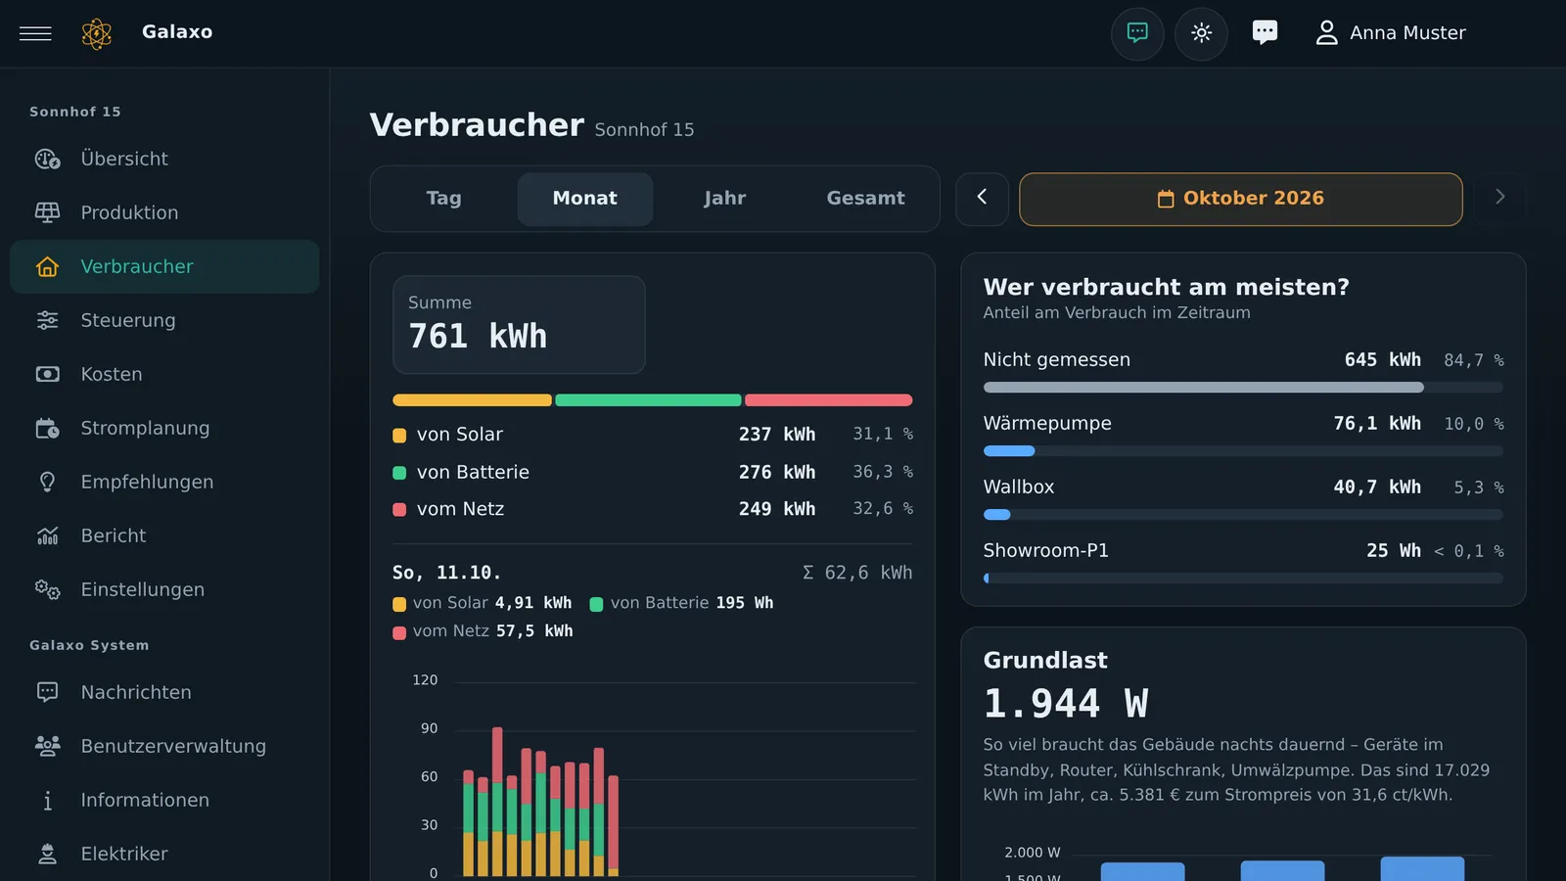Click the Nachrichten message icon
The image size is (1566, 881).
click(x=47, y=692)
